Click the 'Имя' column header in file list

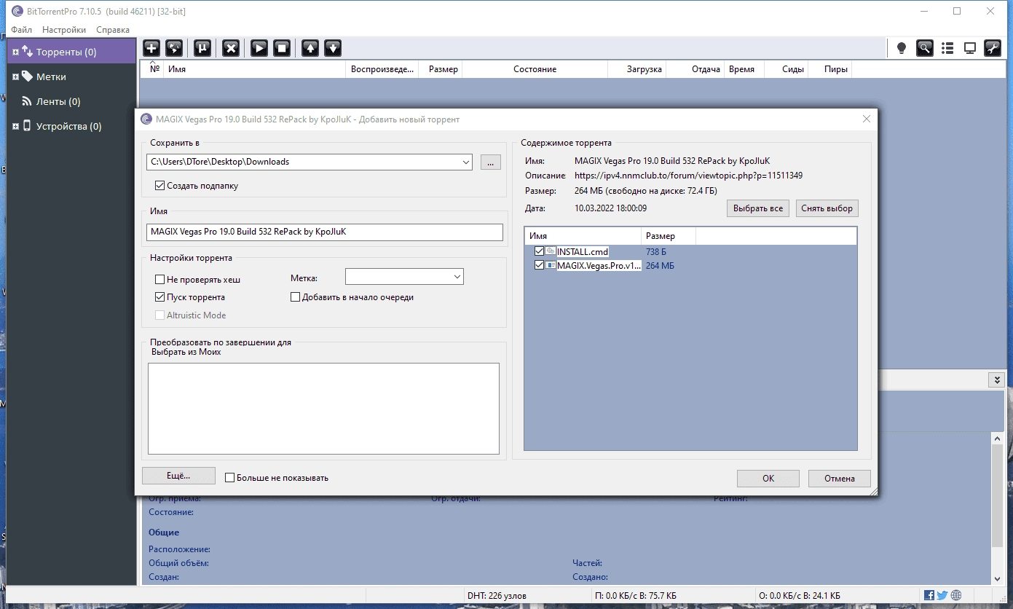coord(583,236)
